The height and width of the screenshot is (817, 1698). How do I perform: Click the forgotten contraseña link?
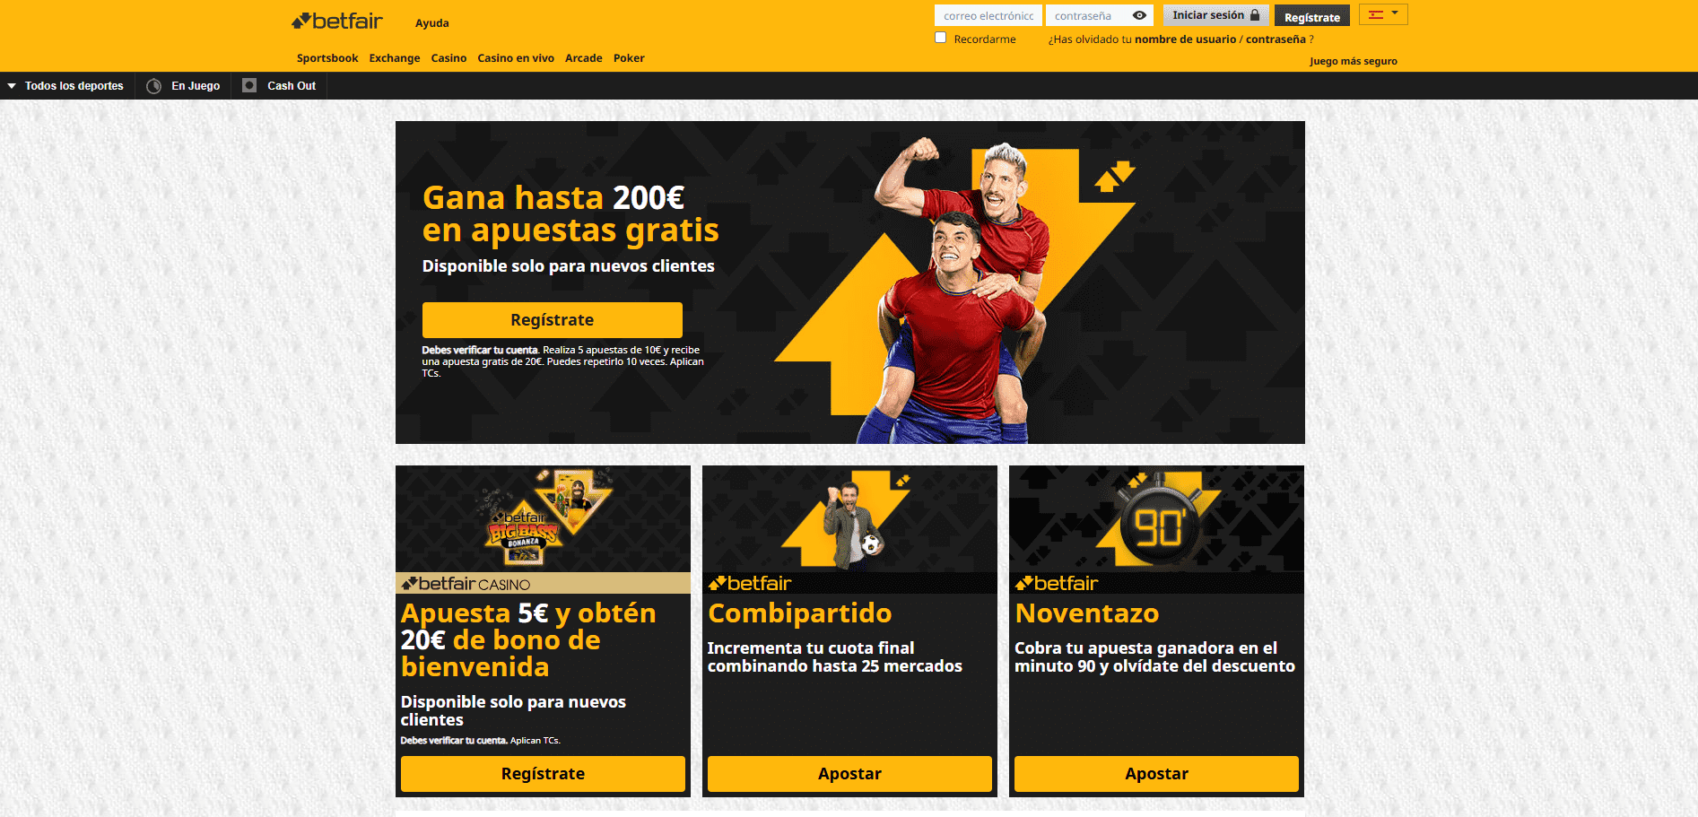click(1276, 39)
